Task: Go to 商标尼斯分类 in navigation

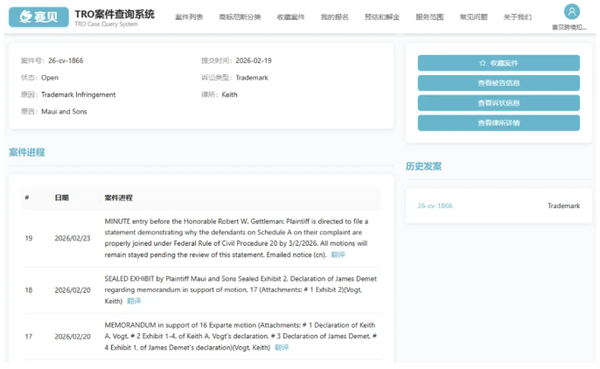Action: tap(240, 17)
